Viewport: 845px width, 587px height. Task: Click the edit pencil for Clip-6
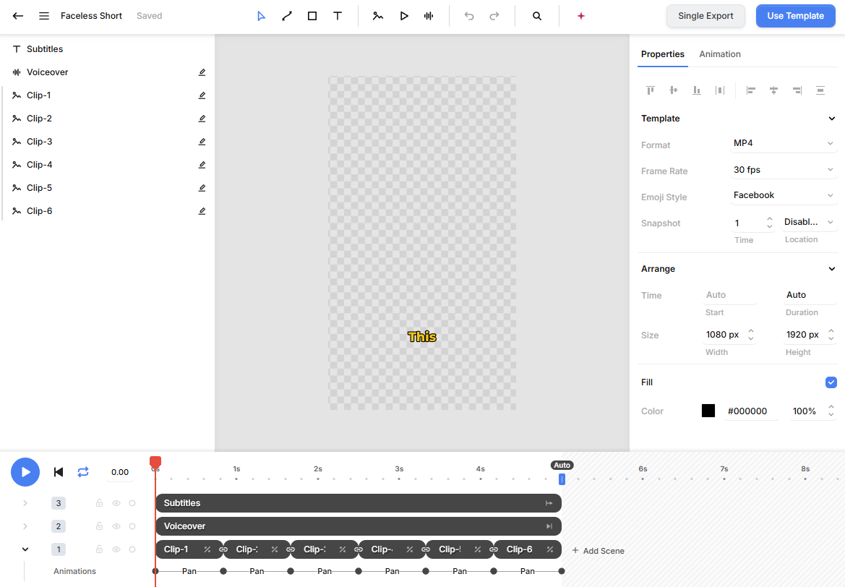[202, 211]
